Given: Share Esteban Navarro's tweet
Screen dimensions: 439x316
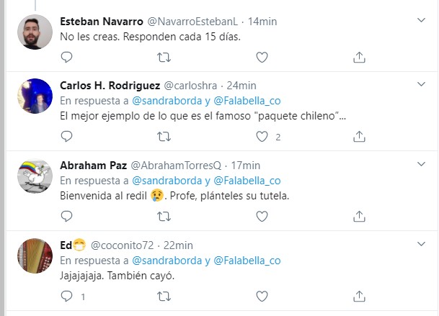Looking at the screenshot, I should [360, 57].
